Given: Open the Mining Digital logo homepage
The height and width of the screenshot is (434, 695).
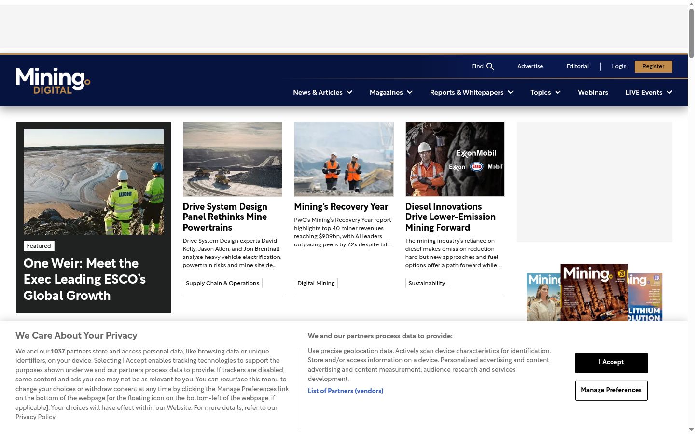Looking at the screenshot, I should (x=53, y=80).
